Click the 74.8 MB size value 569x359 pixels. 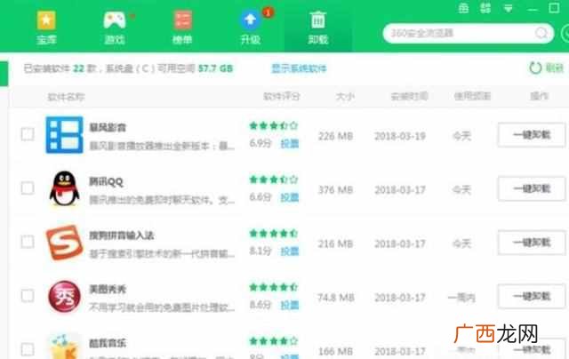click(x=336, y=298)
